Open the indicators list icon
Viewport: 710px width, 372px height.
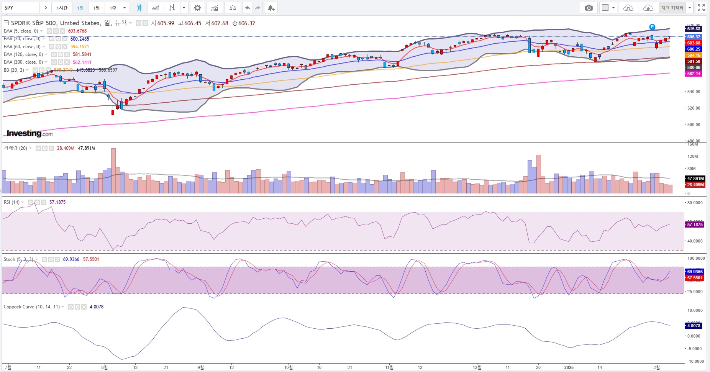(215, 8)
